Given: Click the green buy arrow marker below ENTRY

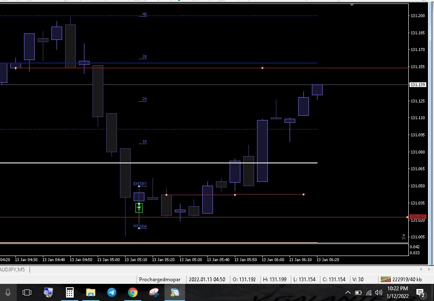Looking at the screenshot, I should 139,208.
